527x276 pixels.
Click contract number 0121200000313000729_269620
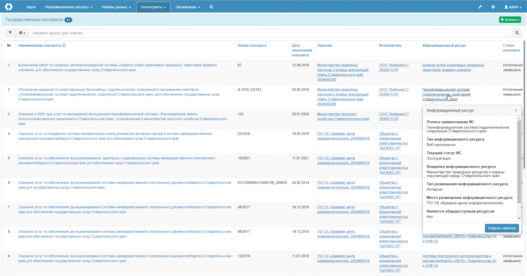tap(262, 183)
